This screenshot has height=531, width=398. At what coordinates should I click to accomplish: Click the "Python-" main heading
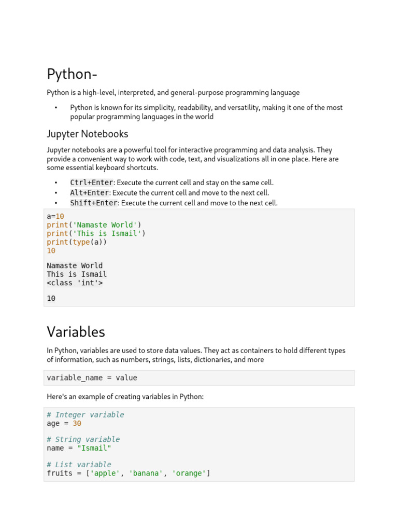[72, 74]
